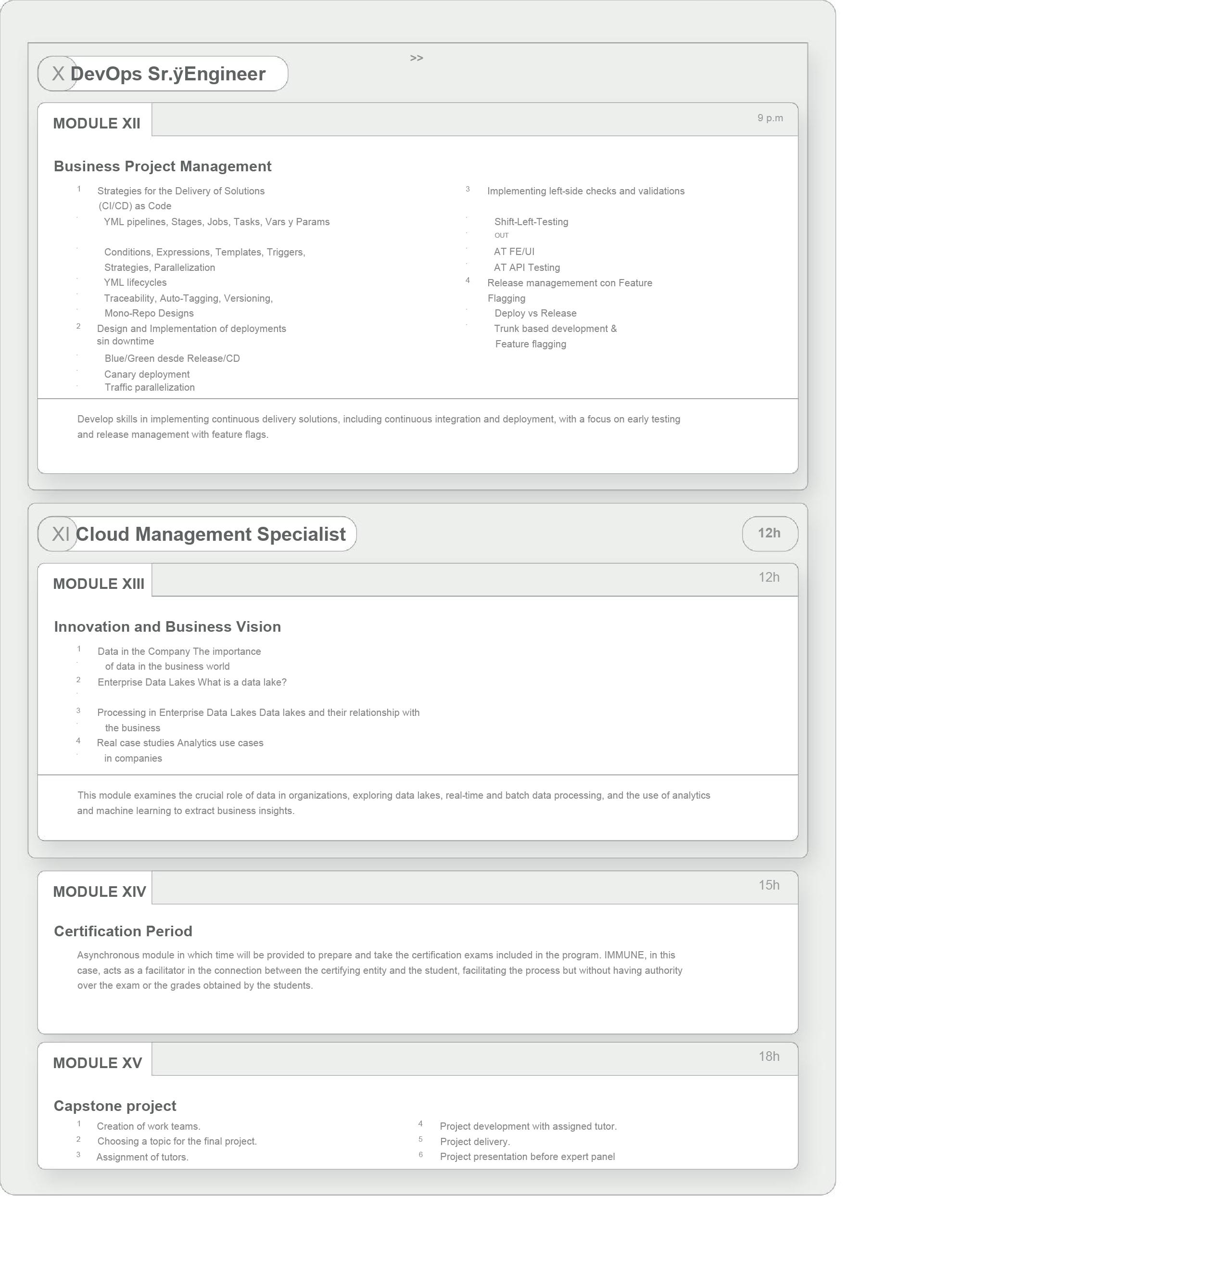This screenshot has height=1287, width=1215.
Task: Select the MODULE XIII tab
Action: pos(99,584)
